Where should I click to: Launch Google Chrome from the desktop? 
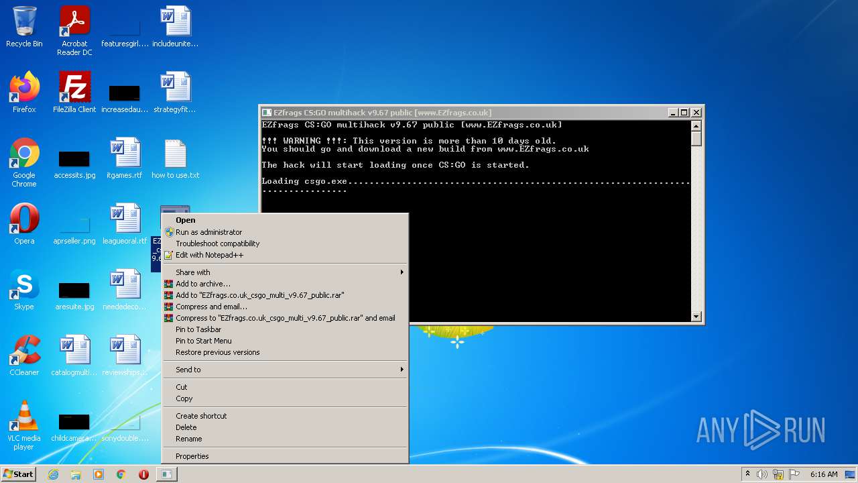point(24,163)
